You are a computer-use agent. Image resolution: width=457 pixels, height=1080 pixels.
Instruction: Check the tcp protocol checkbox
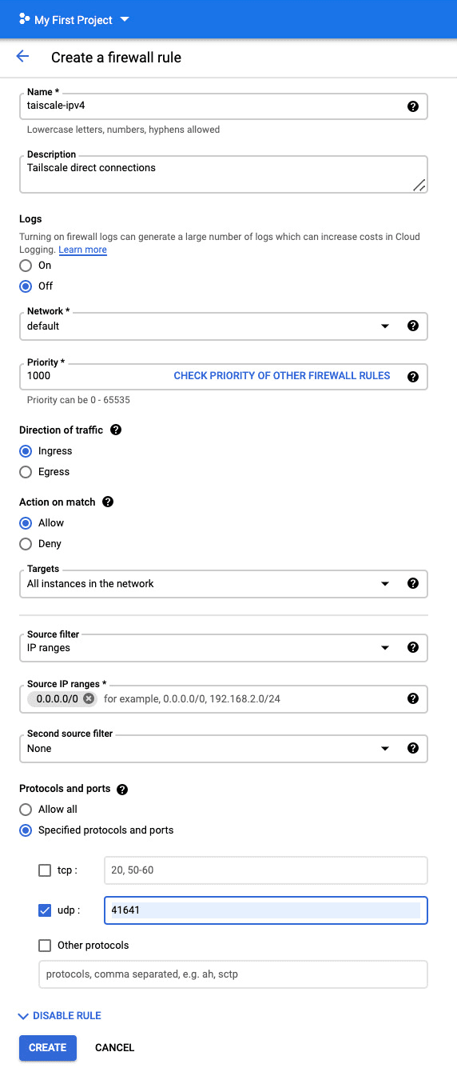[x=45, y=870]
